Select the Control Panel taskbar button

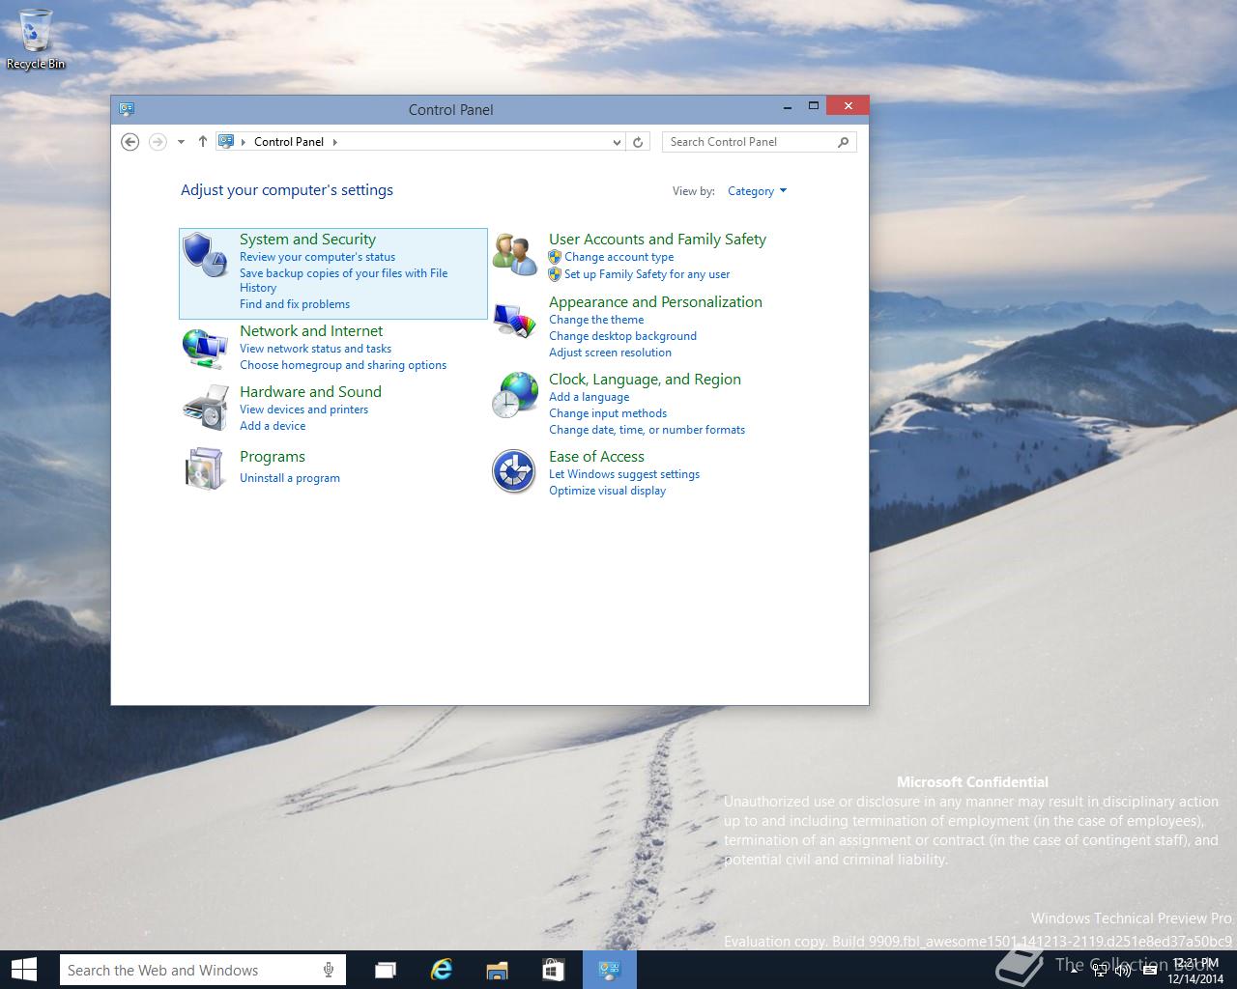(610, 970)
